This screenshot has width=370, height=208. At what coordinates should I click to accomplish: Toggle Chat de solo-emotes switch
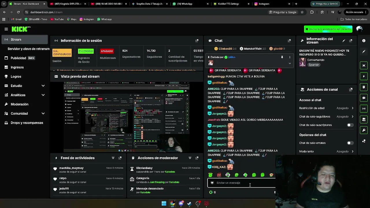(350, 143)
